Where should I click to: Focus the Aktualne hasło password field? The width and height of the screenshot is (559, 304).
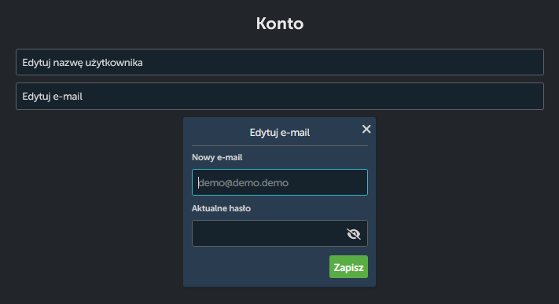[280, 233]
